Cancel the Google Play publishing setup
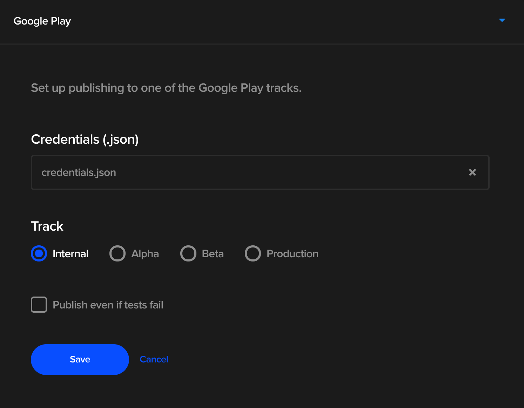This screenshot has width=524, height=408. (x=154, y=359)
